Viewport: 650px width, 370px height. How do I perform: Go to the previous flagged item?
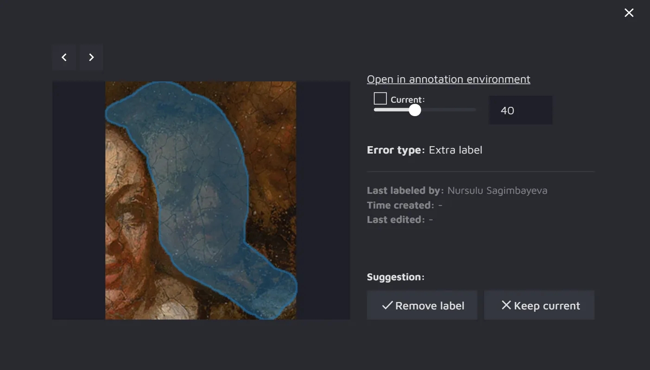pos(64,57)
